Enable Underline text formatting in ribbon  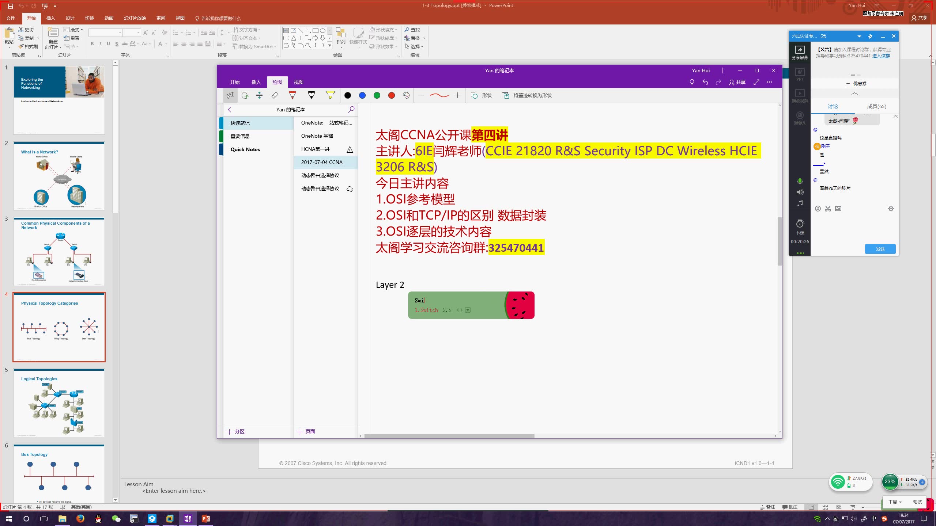pos(107,44)
